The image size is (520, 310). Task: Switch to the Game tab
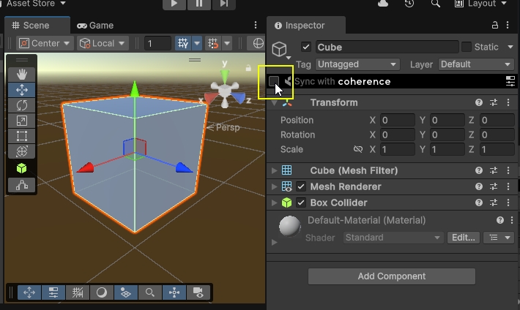96,26
